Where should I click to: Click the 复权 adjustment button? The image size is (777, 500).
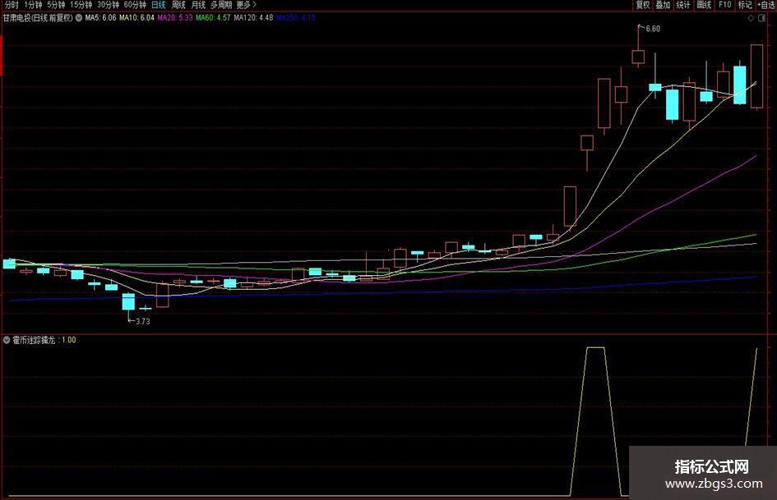coord(643,4)
